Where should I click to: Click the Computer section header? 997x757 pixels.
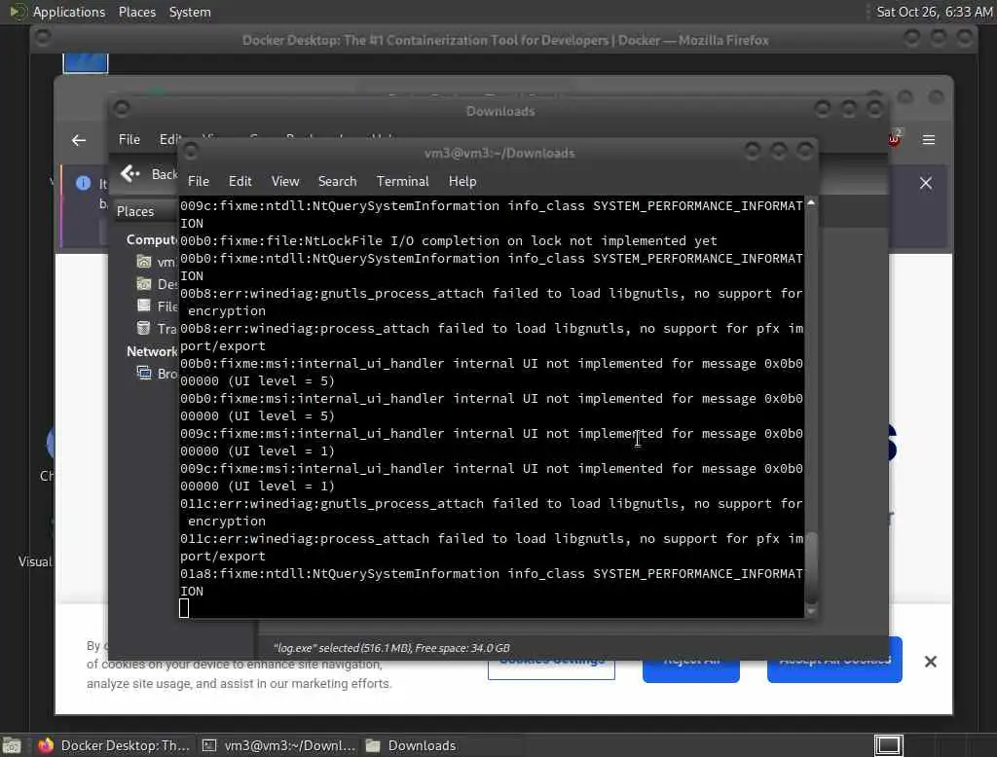point(151,239)
